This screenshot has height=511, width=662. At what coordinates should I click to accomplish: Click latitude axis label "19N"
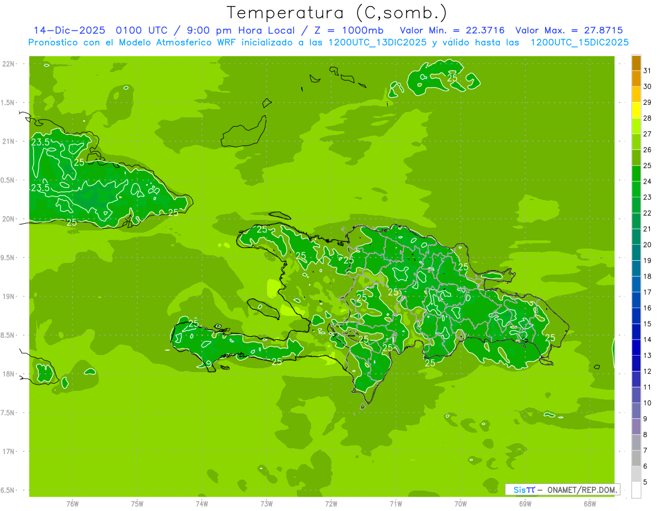tap(9, 297)
